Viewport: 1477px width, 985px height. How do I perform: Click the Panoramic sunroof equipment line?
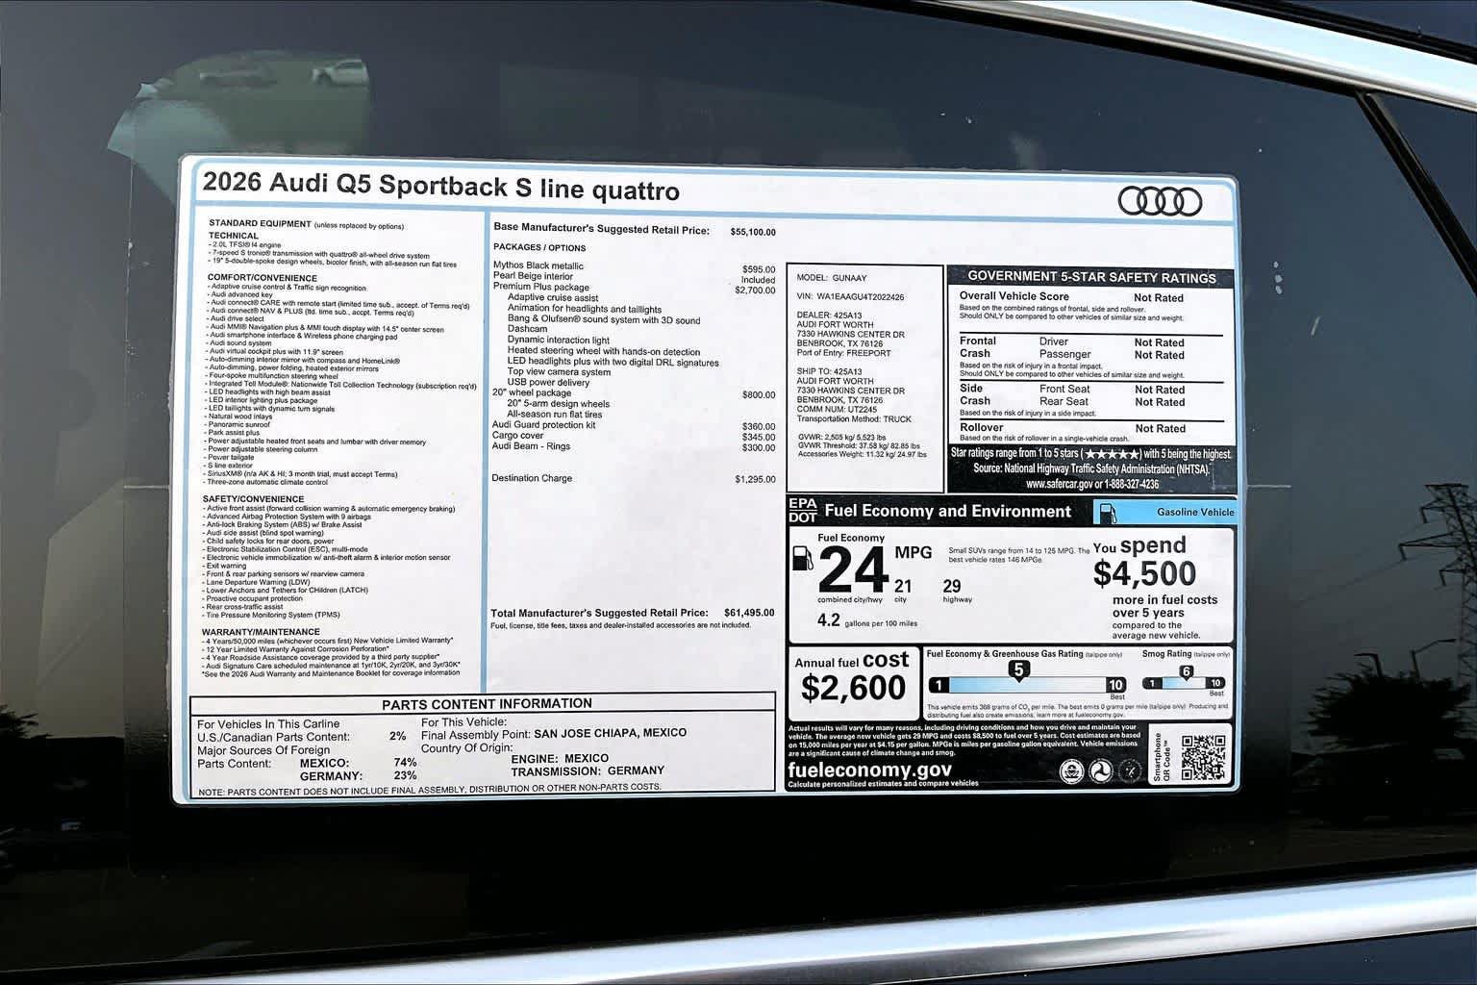(238, 424)
